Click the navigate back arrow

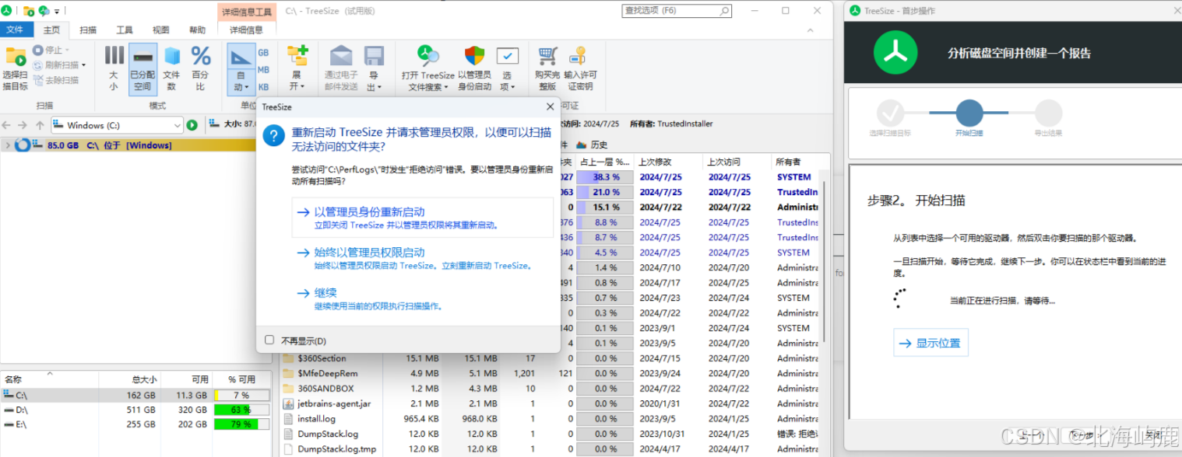pyautogui.click(x=8, y=125)
